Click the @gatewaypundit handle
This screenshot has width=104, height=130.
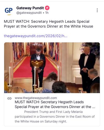point(29,13)
